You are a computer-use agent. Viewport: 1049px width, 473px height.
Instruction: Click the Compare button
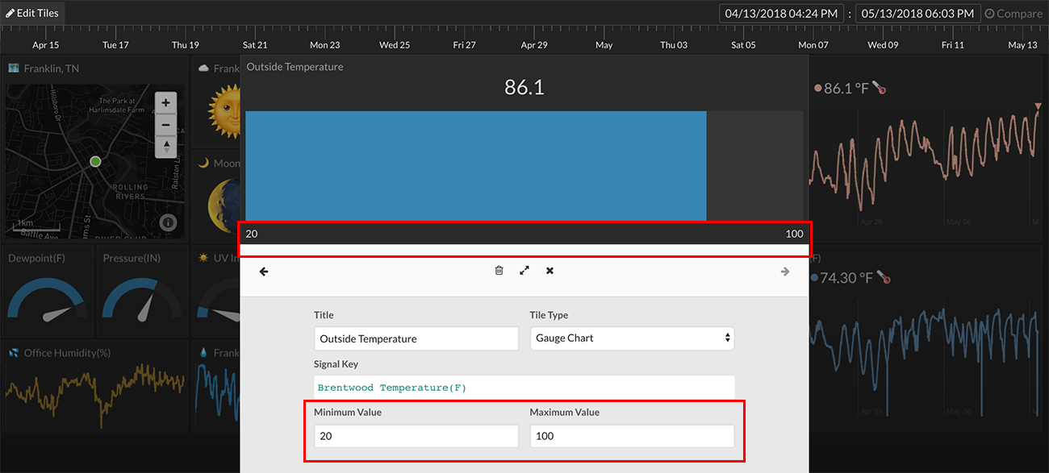click(1013, 14)
